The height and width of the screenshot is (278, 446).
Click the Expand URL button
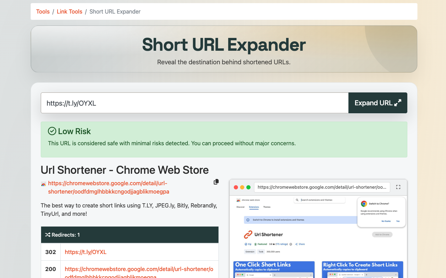coord(378,103)
